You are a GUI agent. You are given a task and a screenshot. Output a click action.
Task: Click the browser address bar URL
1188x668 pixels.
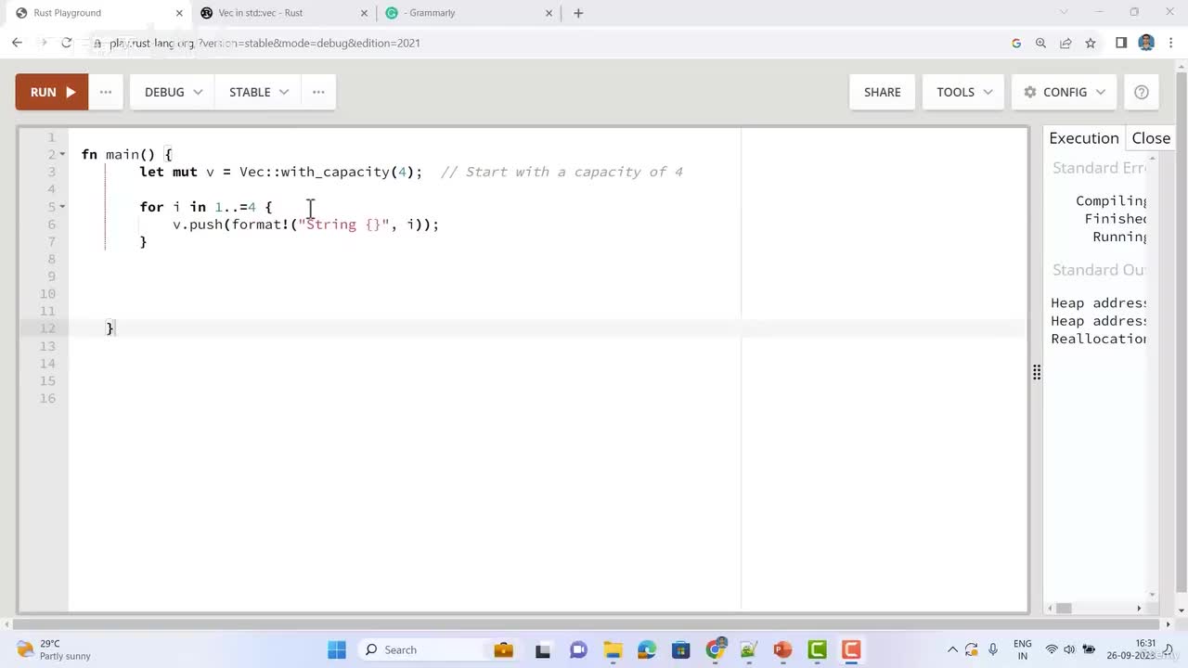point(265,43)
